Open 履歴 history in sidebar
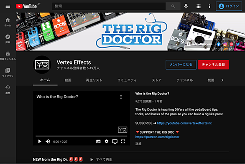This screenshot has height=164, width=245. 8,89
